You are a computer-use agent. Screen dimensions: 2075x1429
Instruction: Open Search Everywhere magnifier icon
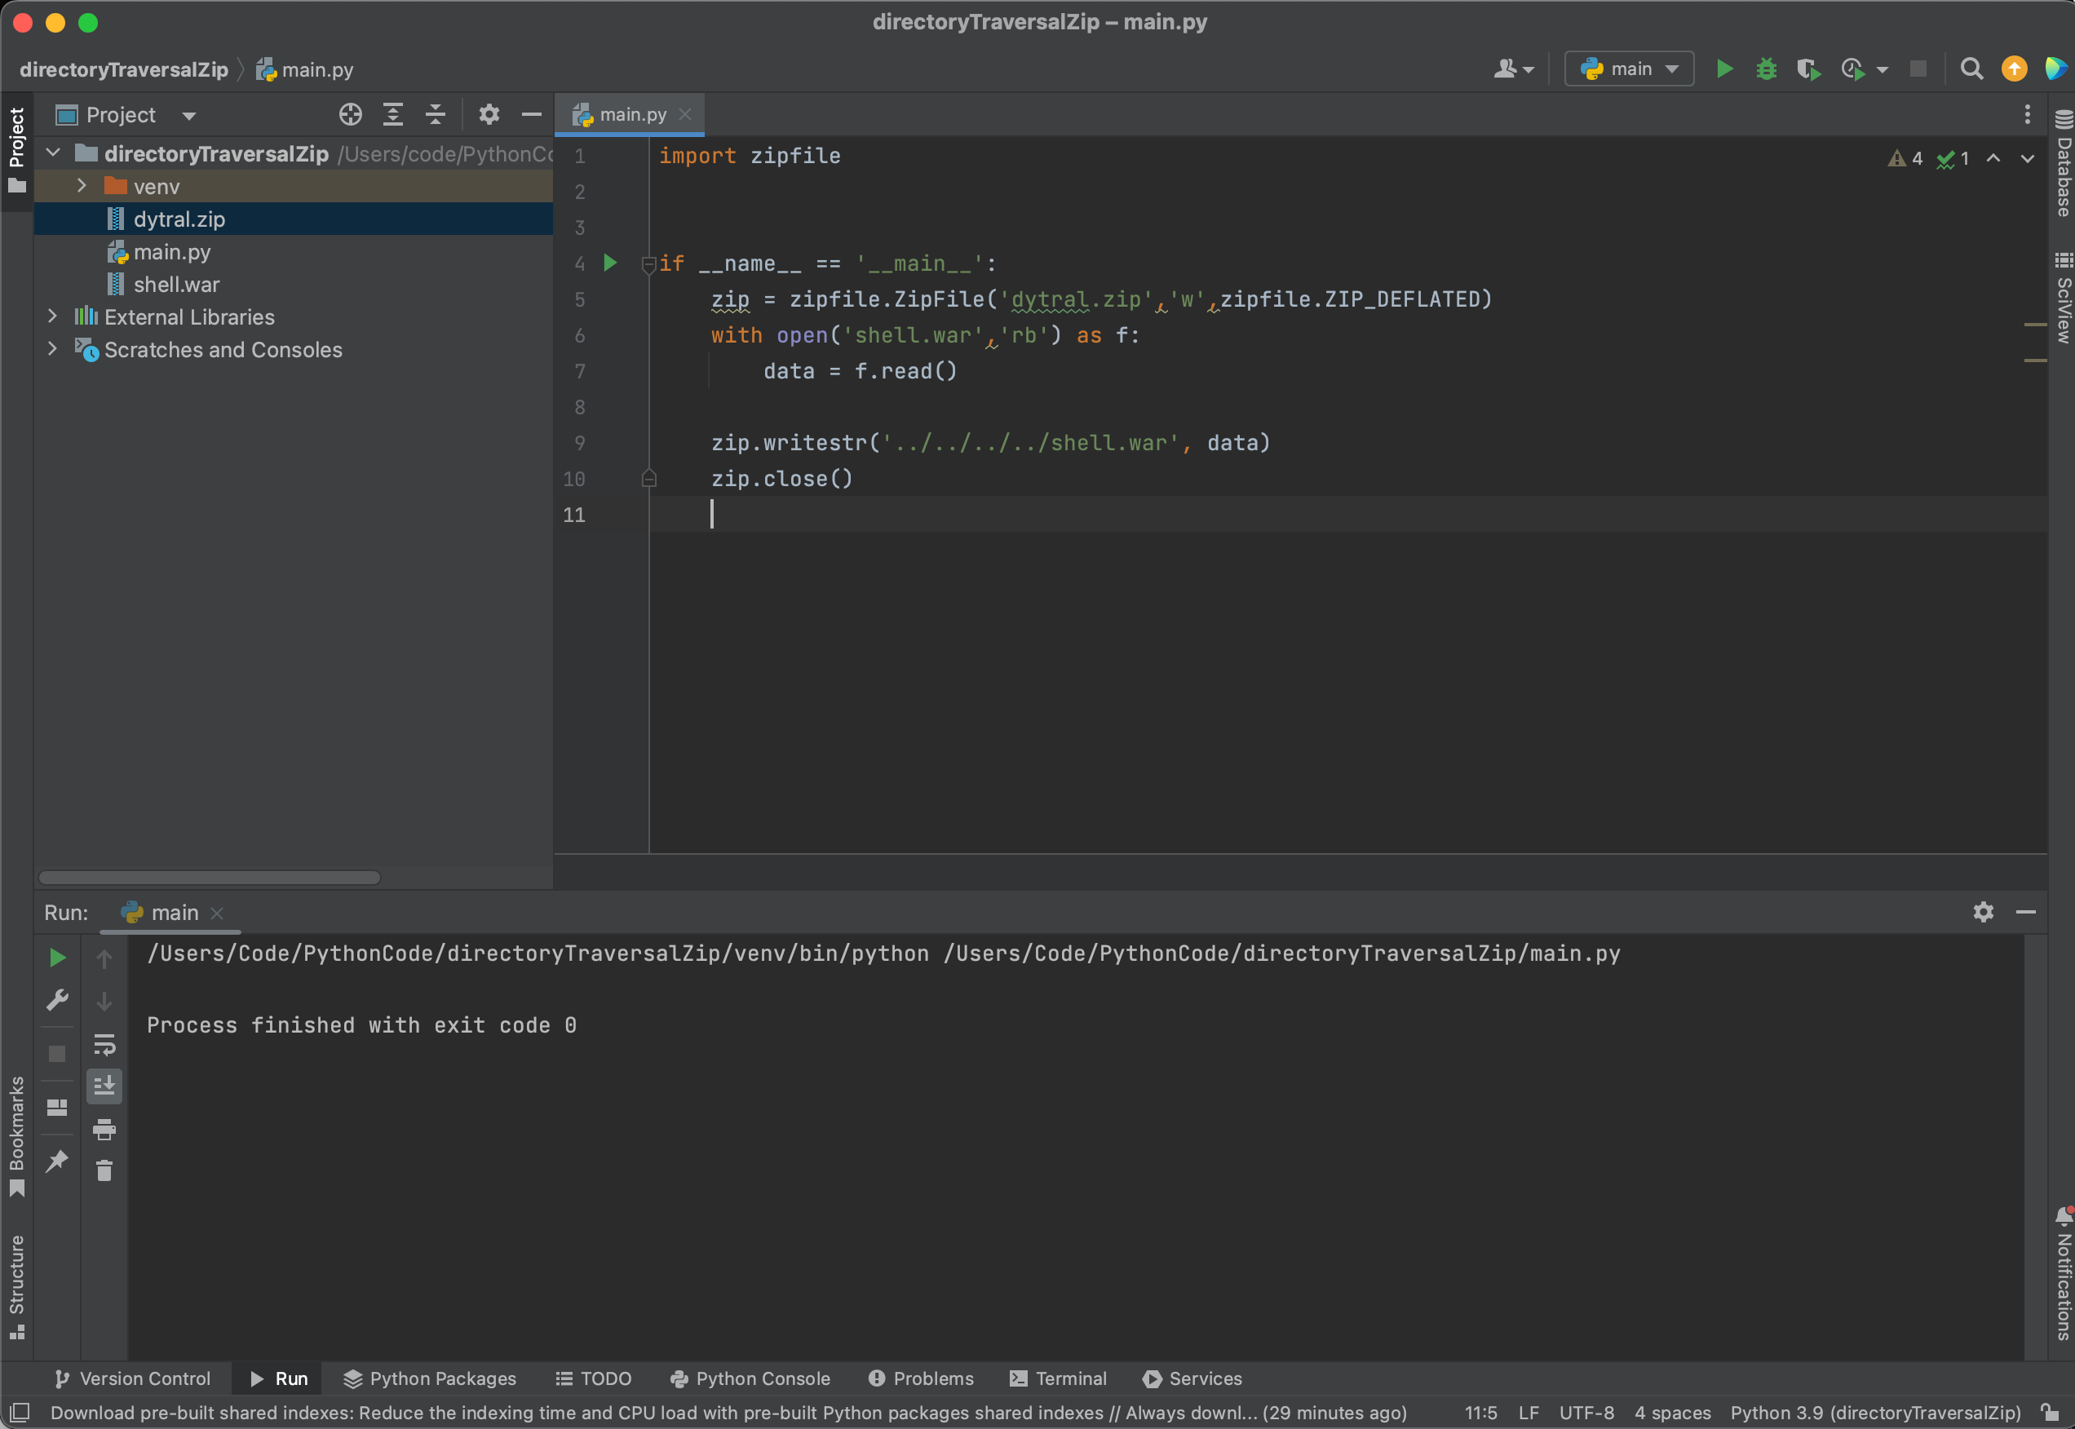coord(1971,69)
